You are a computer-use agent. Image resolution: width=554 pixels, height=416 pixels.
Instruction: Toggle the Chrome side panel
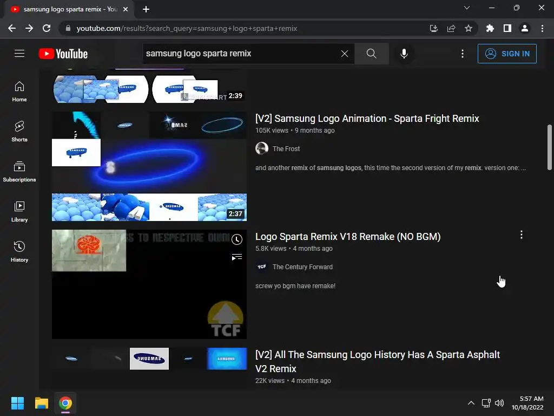click(x=507, y=28)
